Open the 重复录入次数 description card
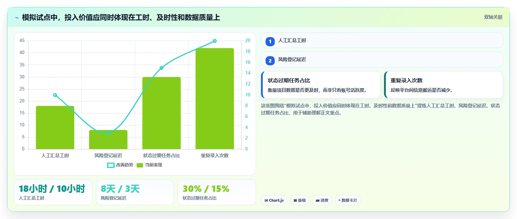The image size is (517, 219). click(x=443, y=85)
